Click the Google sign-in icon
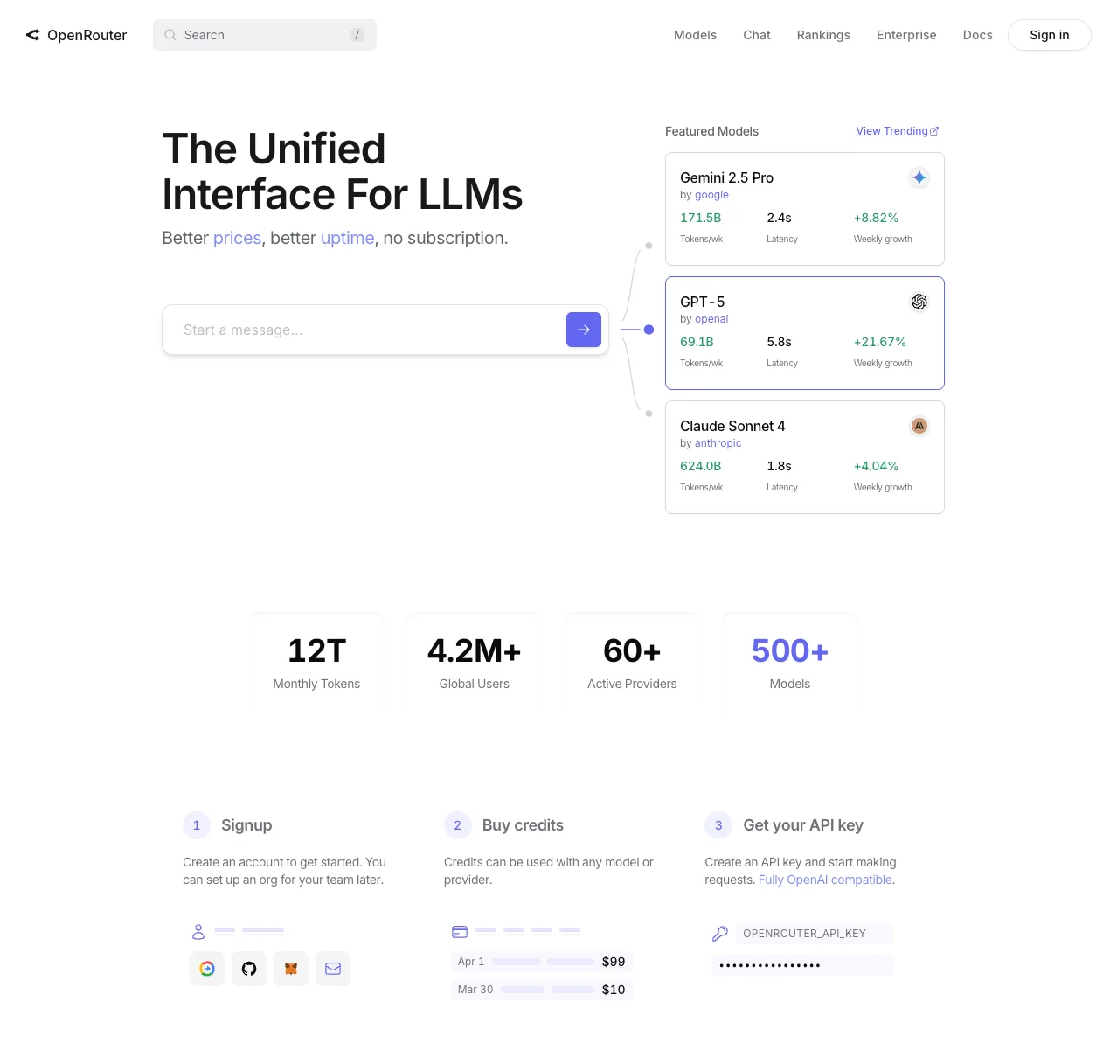The image size is (1110, 1043). pos(207,969)
